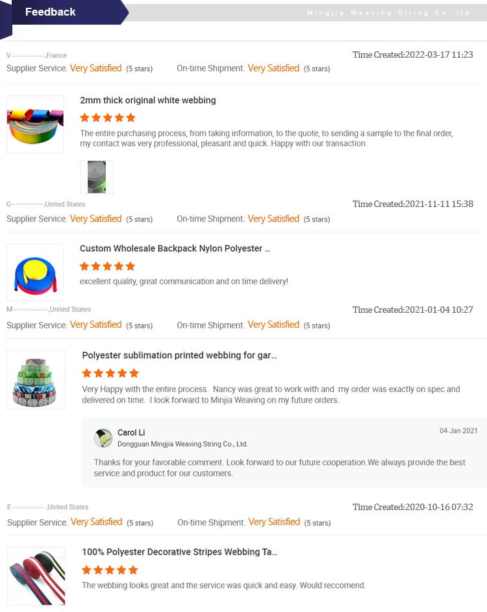
Task: Open '100% Polyester Decorative Stripes Webbing' listing
Action: [x=180, y=552]
